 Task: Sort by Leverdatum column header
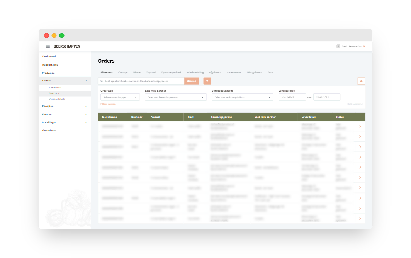click(x=309, y=117)
